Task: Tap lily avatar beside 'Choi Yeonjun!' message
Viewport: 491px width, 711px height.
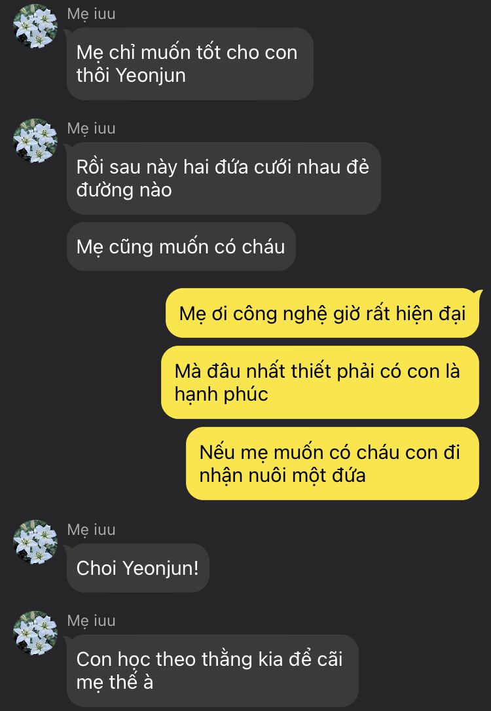Action: point(35,542)
